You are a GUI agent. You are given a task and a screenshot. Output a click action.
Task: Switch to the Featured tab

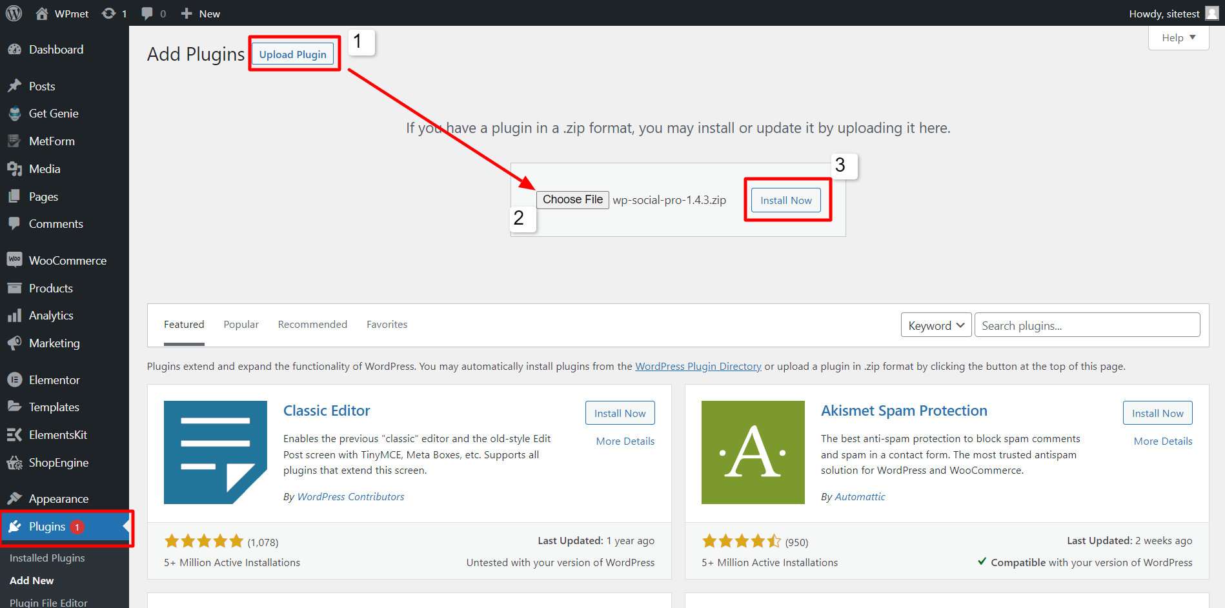(x=184, y=325)
